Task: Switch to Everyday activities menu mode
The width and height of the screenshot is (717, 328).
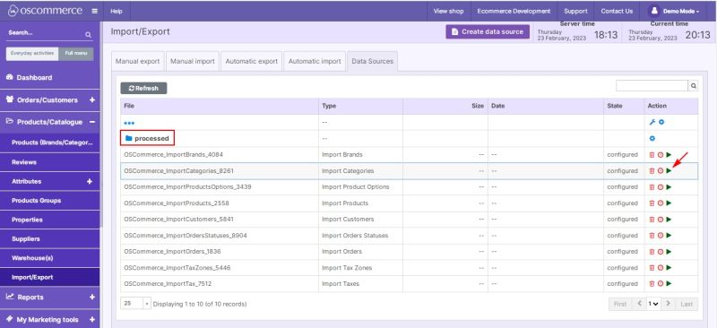Action: click(x=32, y=54)
